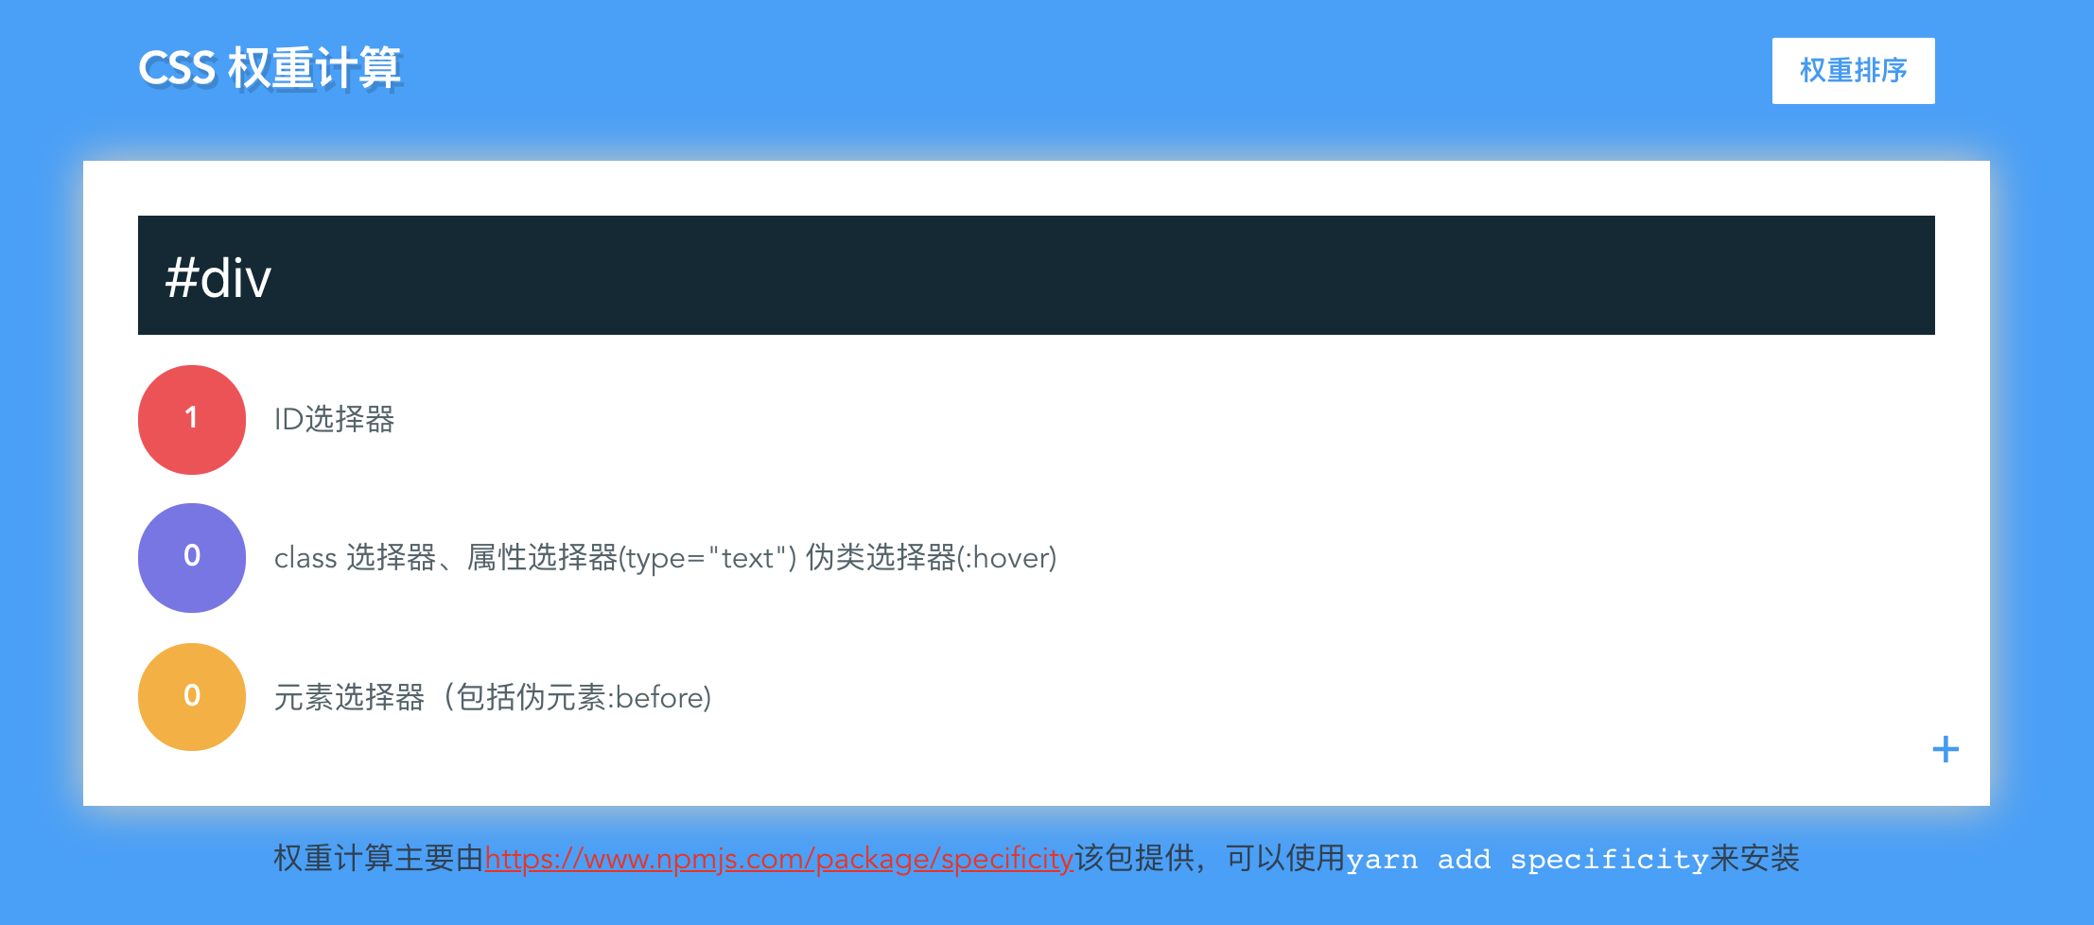Click the 权重计算主要由 footer text
2094x925 pixels.
point(379,859)
